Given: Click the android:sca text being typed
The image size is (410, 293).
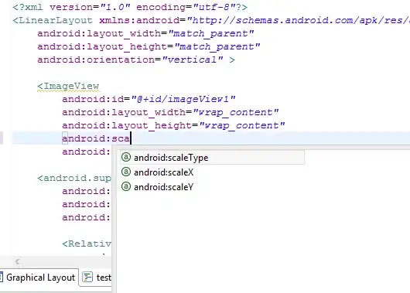Looking at the screenshot, I should pyautogui.click(x=96, y=138).
